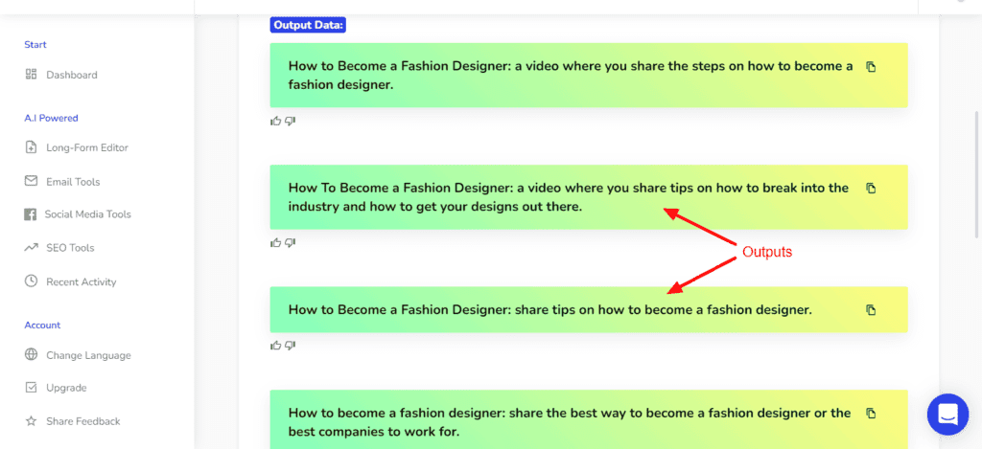Open the Long-Form Editor
982x449 pixels.
click(x=86, y=147)
